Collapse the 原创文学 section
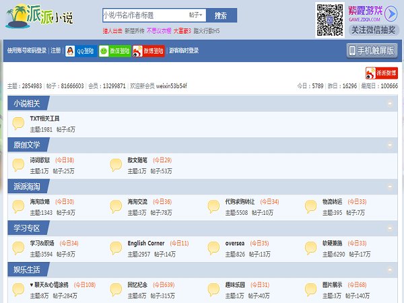The width and height of the screenshot is (404, 303). tap(390, 145)
